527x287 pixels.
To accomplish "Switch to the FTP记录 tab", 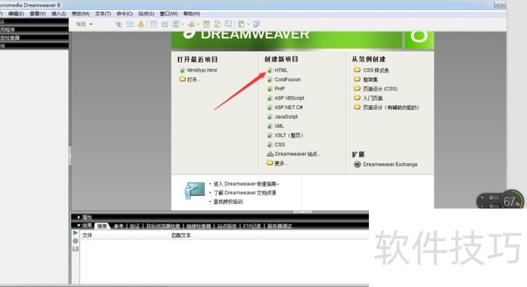I will [252, 226].
